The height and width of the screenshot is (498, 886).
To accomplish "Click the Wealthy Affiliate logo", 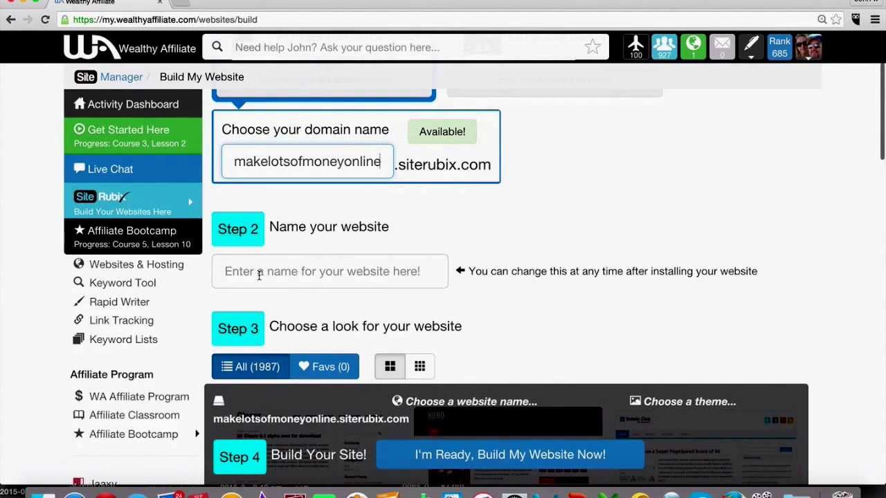I will pos(130,48).
